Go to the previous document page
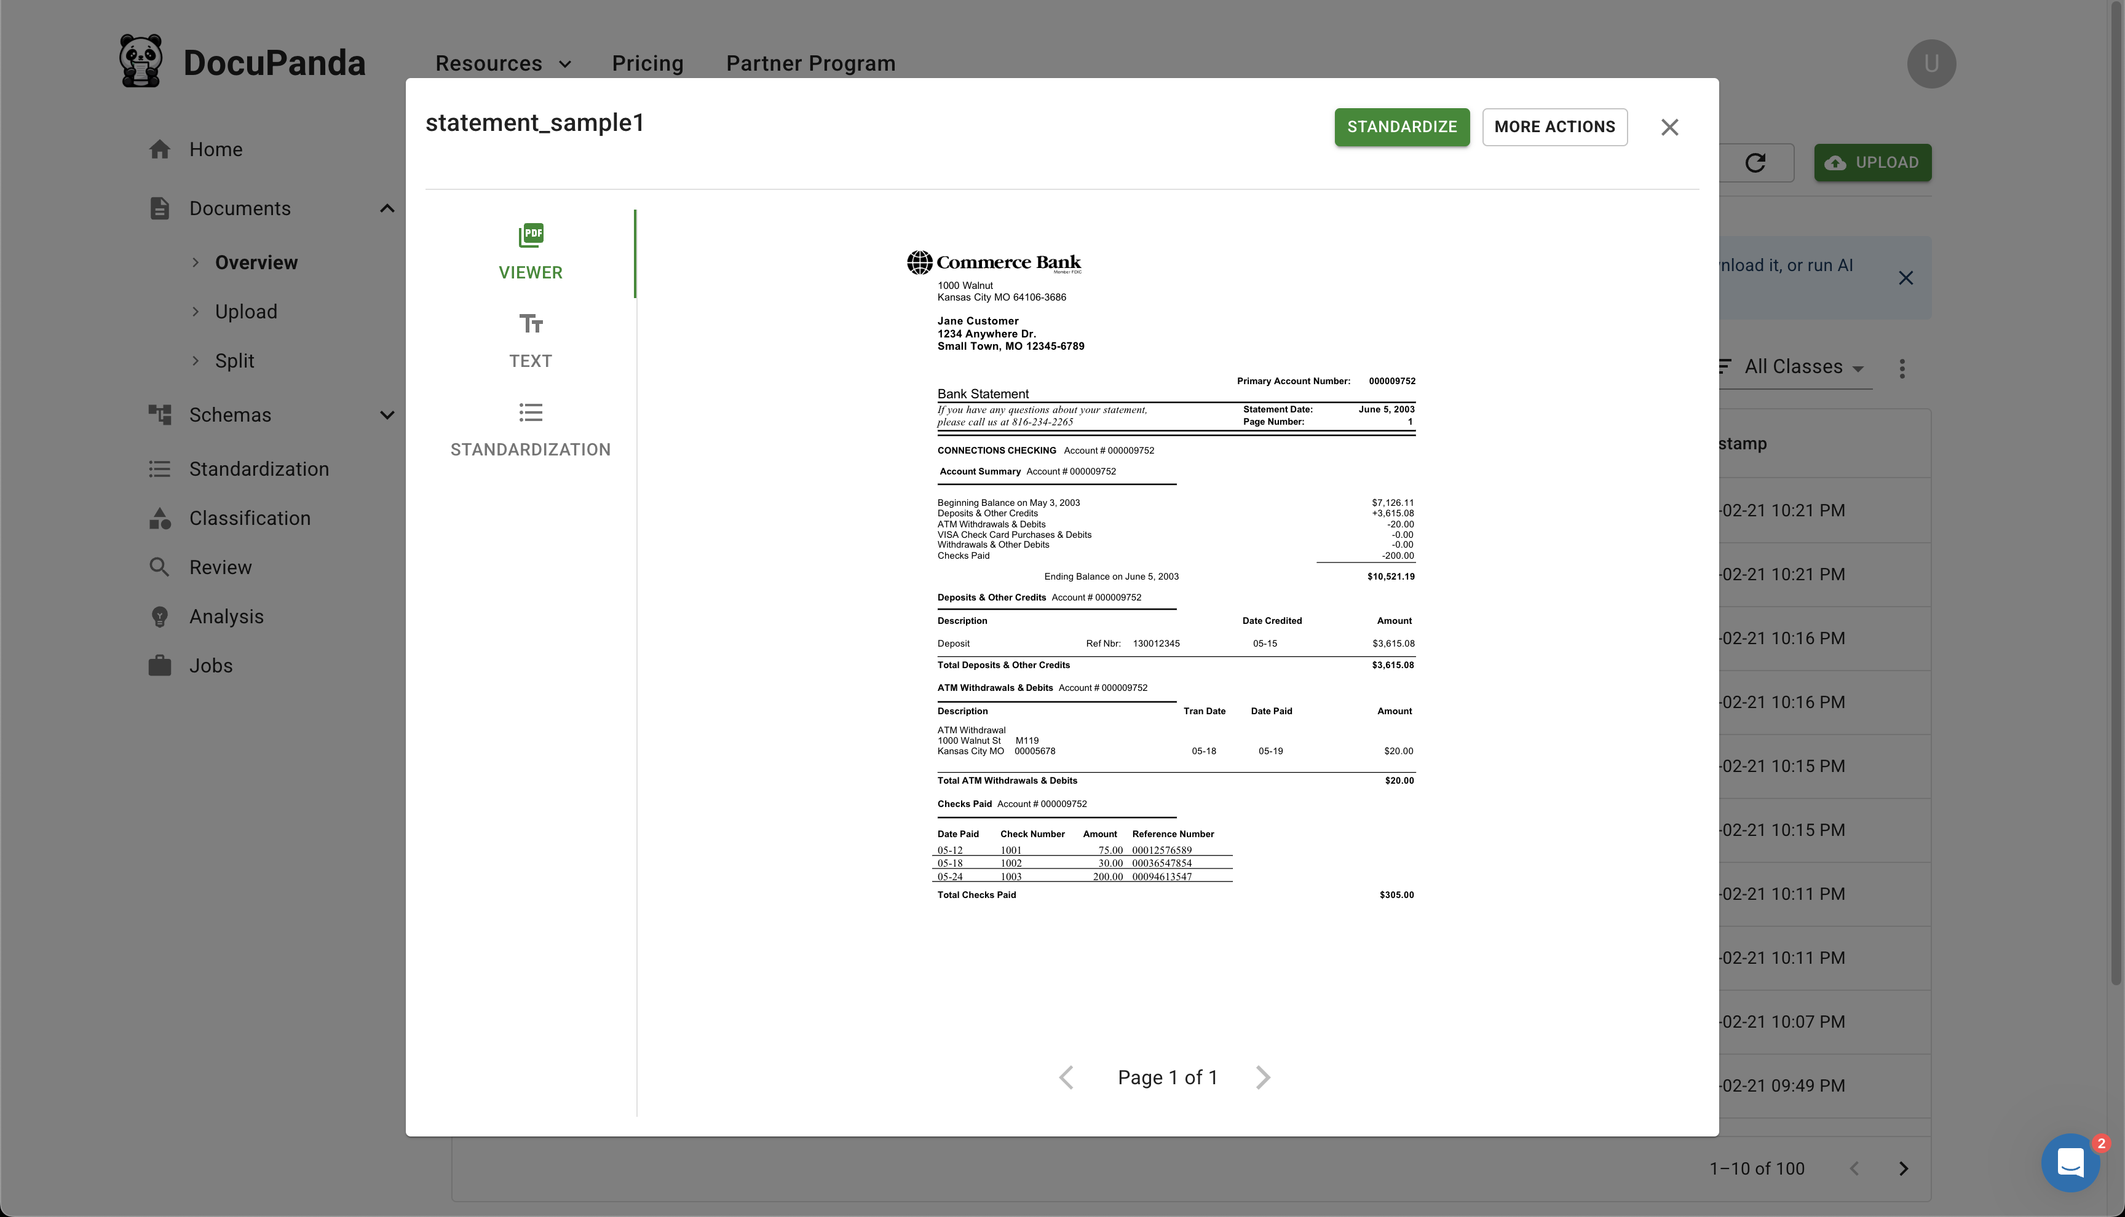Screen dimensions: 2125x1217 tap(1066, 1077)
